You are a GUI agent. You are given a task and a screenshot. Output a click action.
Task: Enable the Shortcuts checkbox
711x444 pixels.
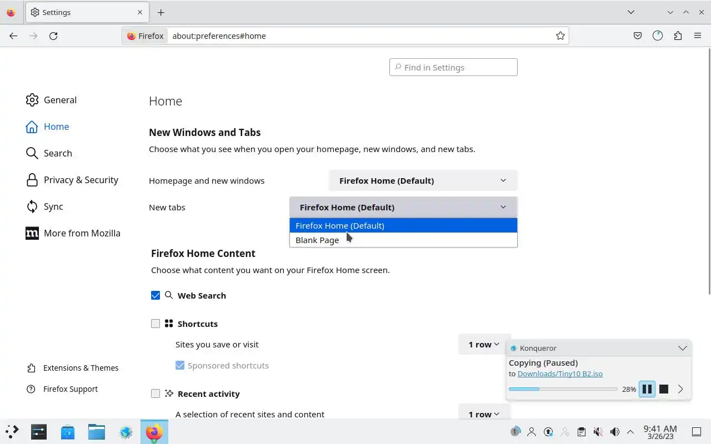pos(156,324)
